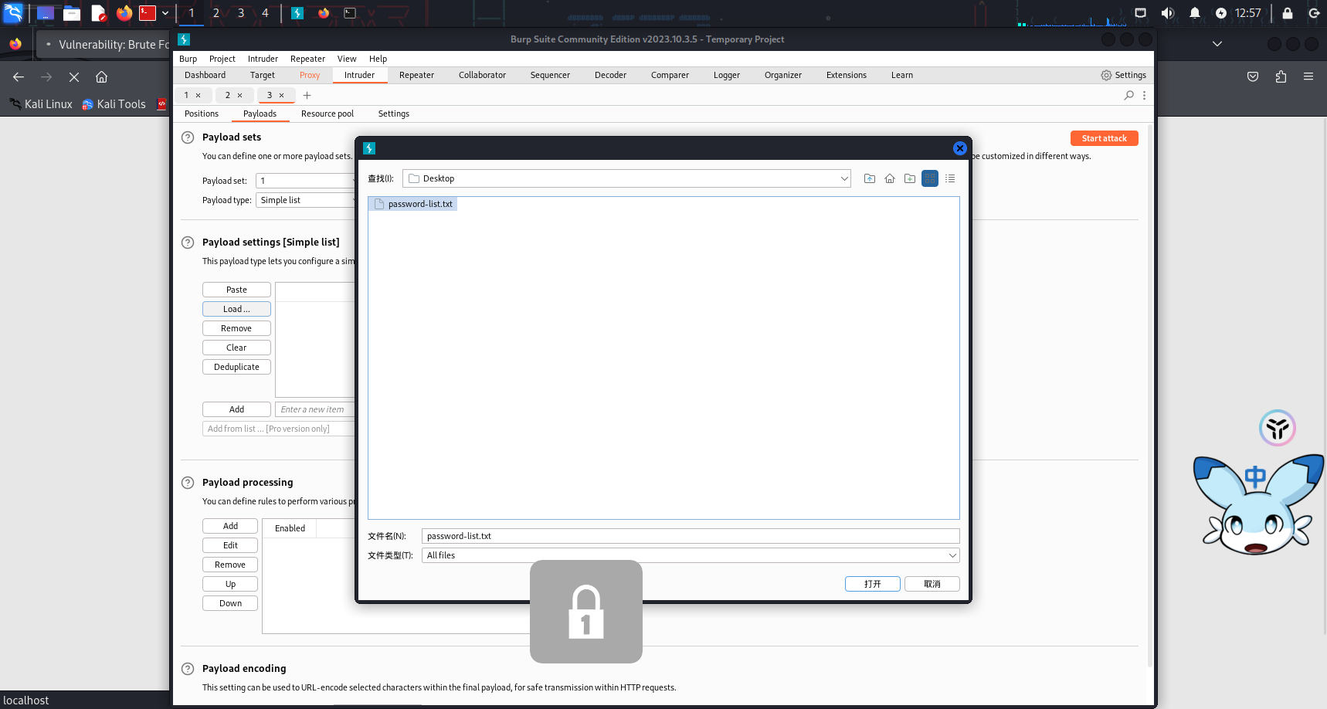Select password-list.txt in file list
1327x709 pixels.
click(419, 204)
